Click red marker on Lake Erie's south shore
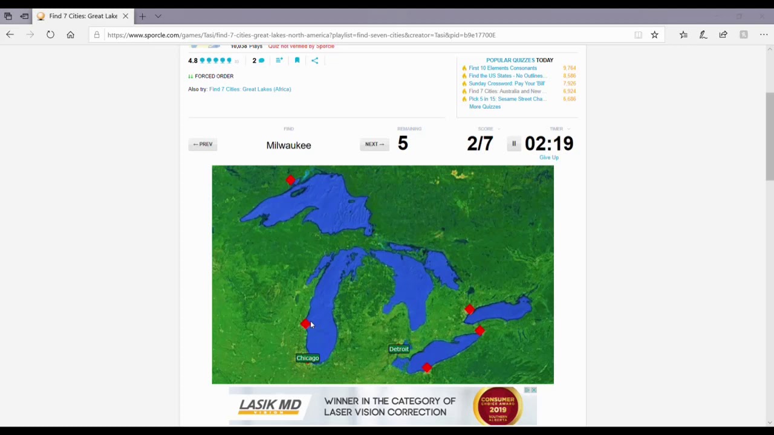The image size is (774, 435). coord(427,367)
